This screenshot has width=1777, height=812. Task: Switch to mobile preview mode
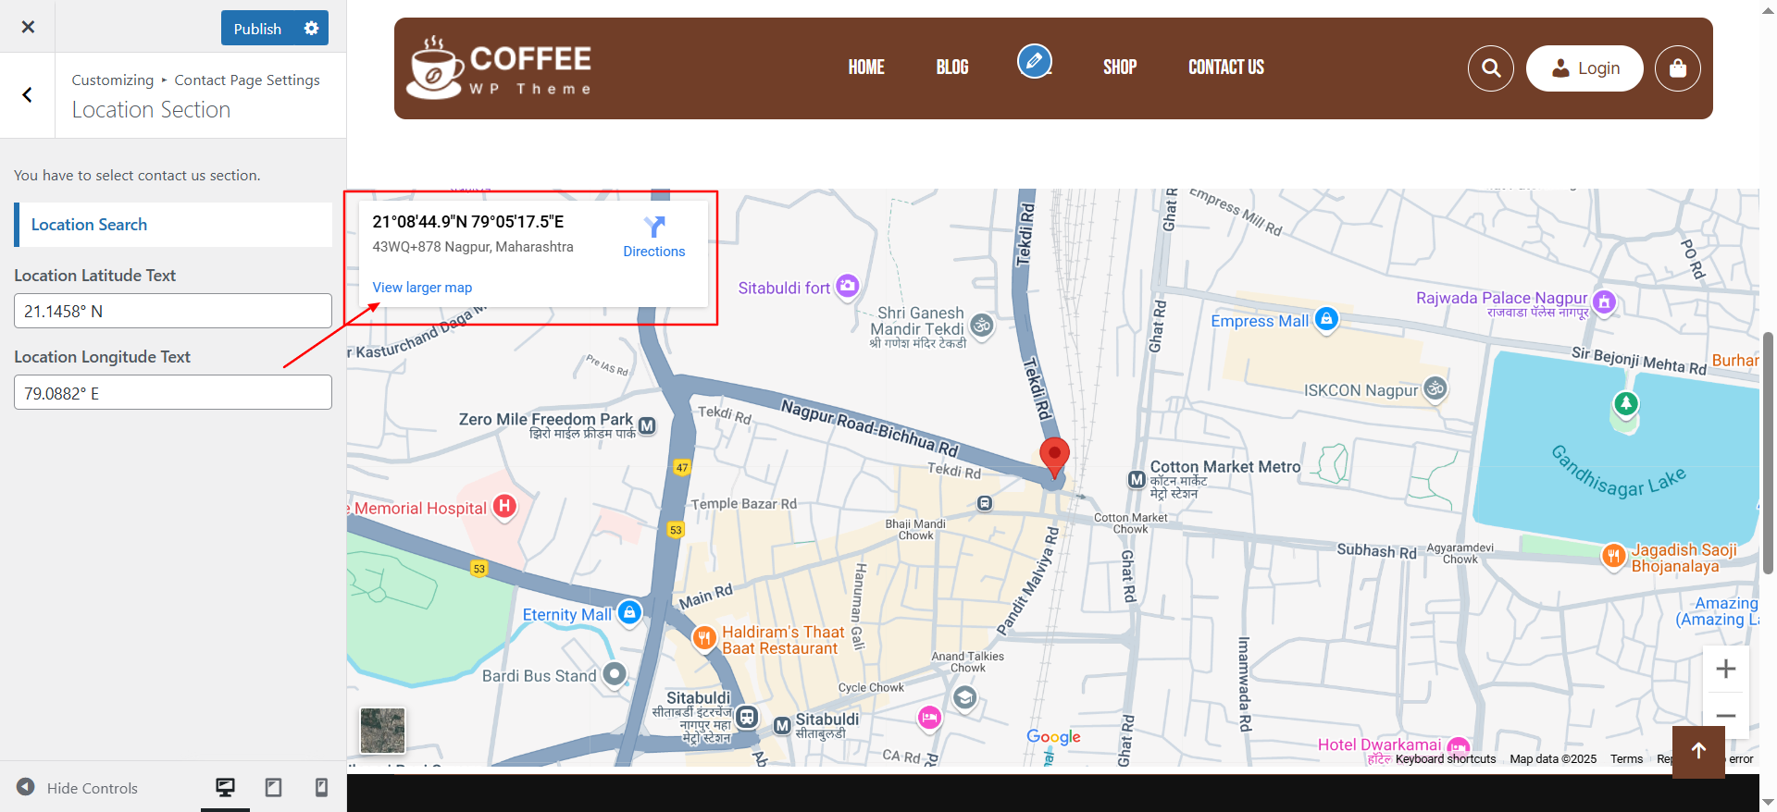321,787
